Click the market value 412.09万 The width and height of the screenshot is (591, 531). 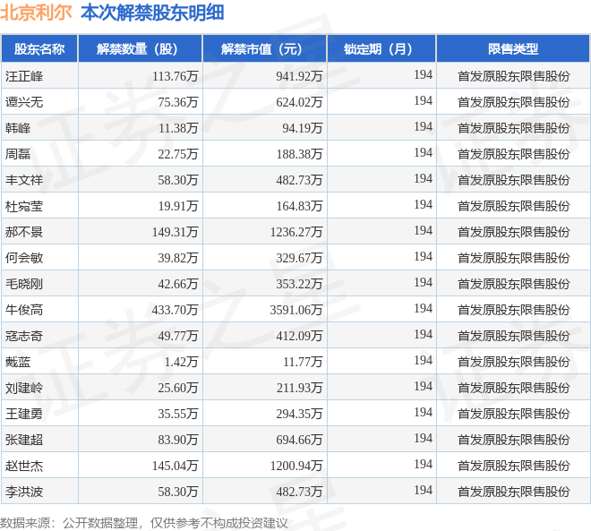(299, 336)
